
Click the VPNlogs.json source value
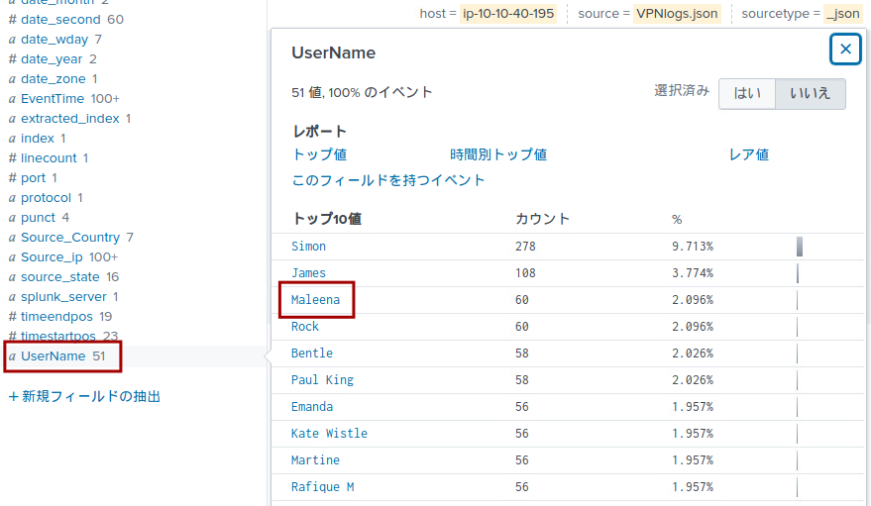click(678, 14)
